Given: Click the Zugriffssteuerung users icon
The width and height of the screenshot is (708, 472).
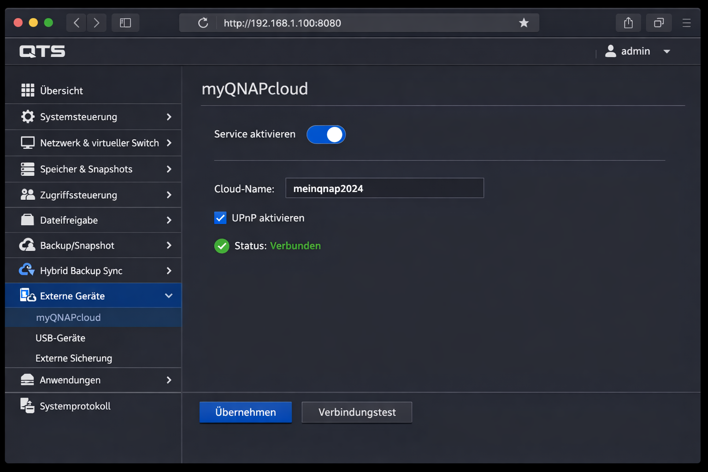Looking at the screenshot, I should point(28,195).
